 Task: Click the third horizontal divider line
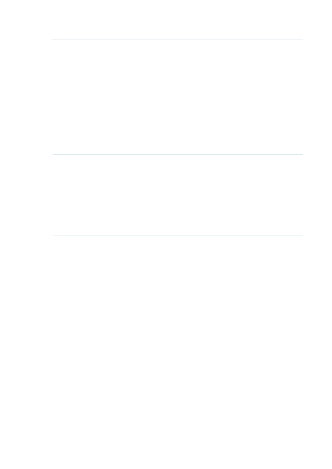click(178, 235)
